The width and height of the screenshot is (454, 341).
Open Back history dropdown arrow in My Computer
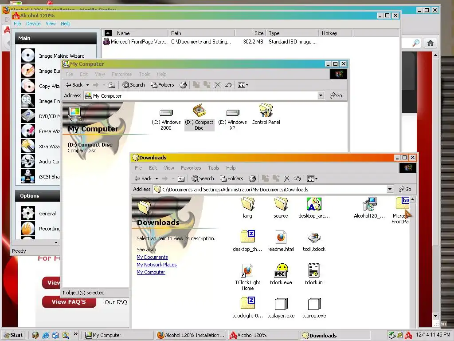pos(87,85)
